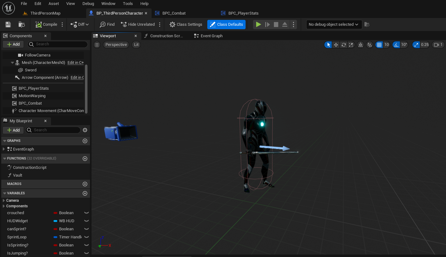Click the Skip/Advance frame button

(267, 25)
